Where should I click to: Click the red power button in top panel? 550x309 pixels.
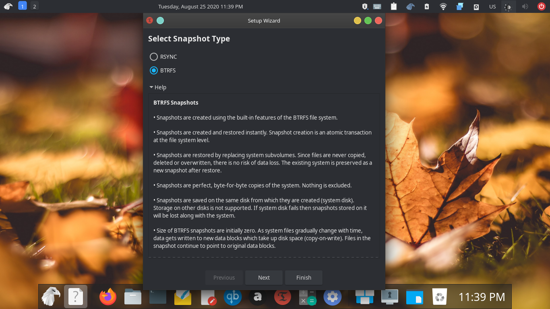click(542, 6)
